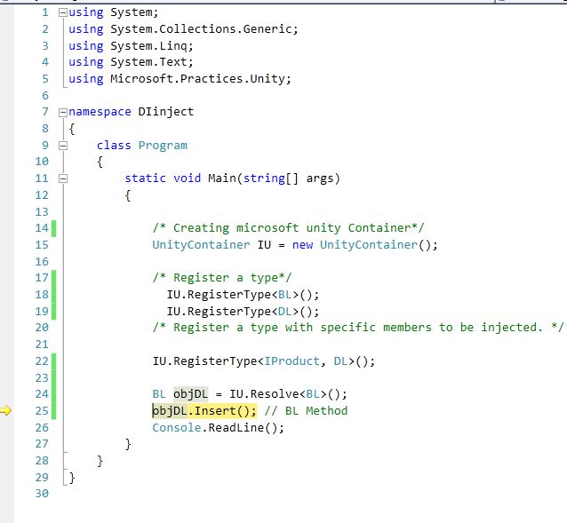
Task: Click 'UnityContainer IU' declaration type
Action: [201, 245]
